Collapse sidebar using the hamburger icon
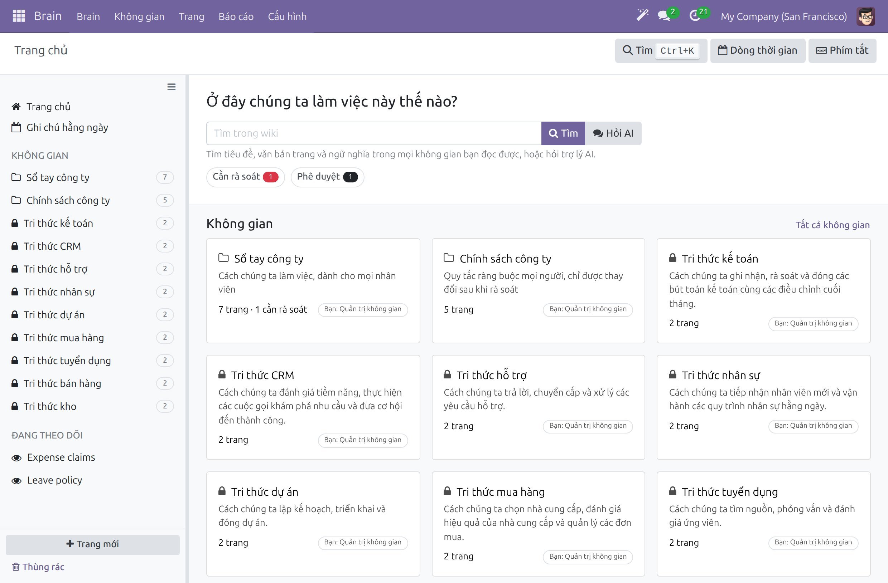888x583 pixels. (171, 87)
